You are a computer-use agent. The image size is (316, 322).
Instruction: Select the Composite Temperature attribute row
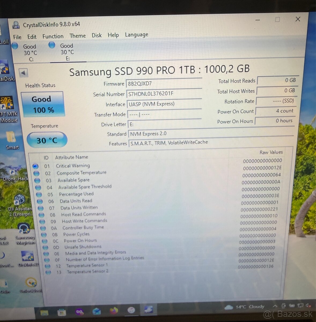pyautogui.click(x=158, y=170)
